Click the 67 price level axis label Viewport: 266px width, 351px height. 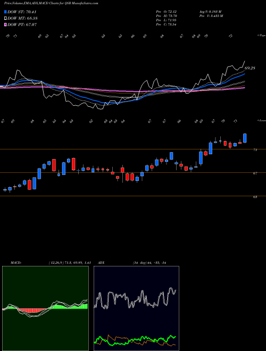coord(255,173)
